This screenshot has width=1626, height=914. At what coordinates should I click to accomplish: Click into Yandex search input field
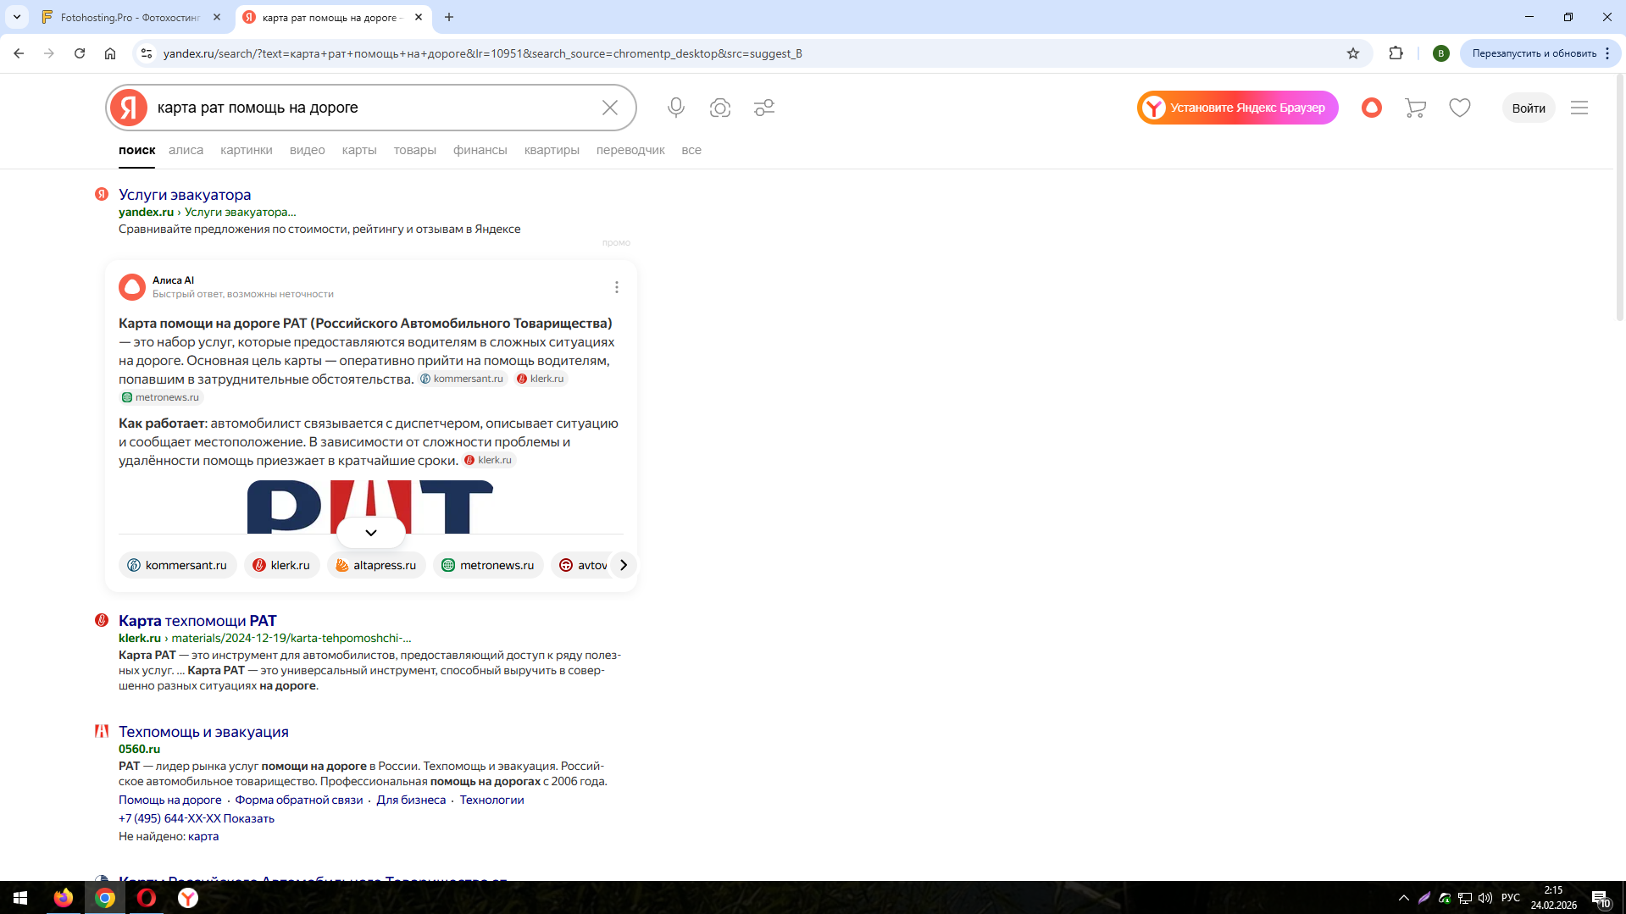pyautogui.click(x=373, y=108)
